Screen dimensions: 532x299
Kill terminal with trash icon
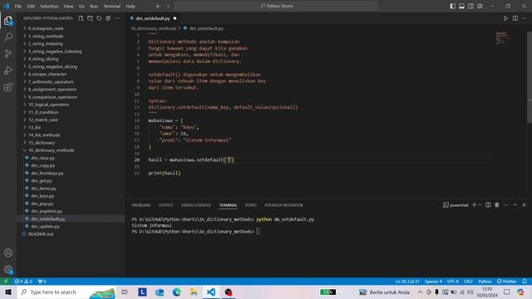(497, 205)
